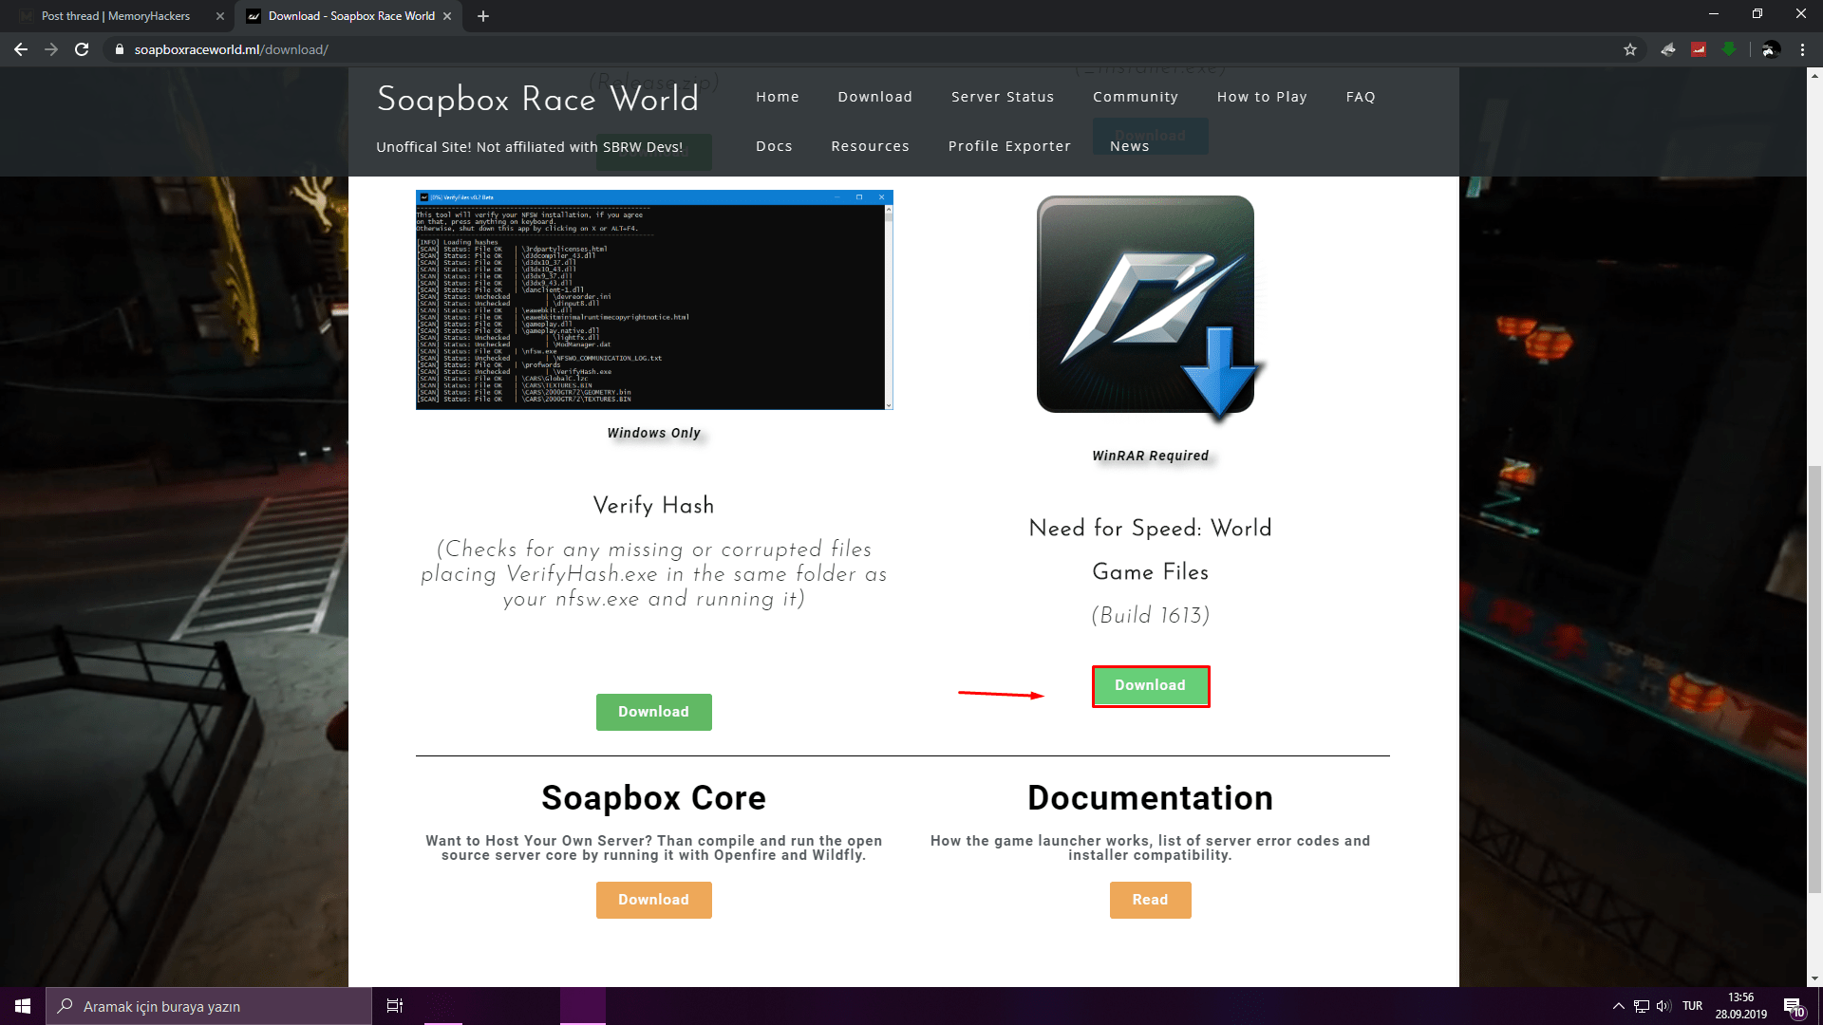This screenshot has height=1025, width=1823.
Task: Open network status tray icon
Action: click(x=1642, y=1006)
